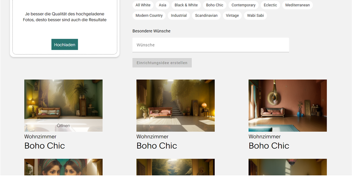Image resolution: width=352 pixels, height=180 pixels.
Task: Select the All White style chip
Action: click(x=143, y=5)
